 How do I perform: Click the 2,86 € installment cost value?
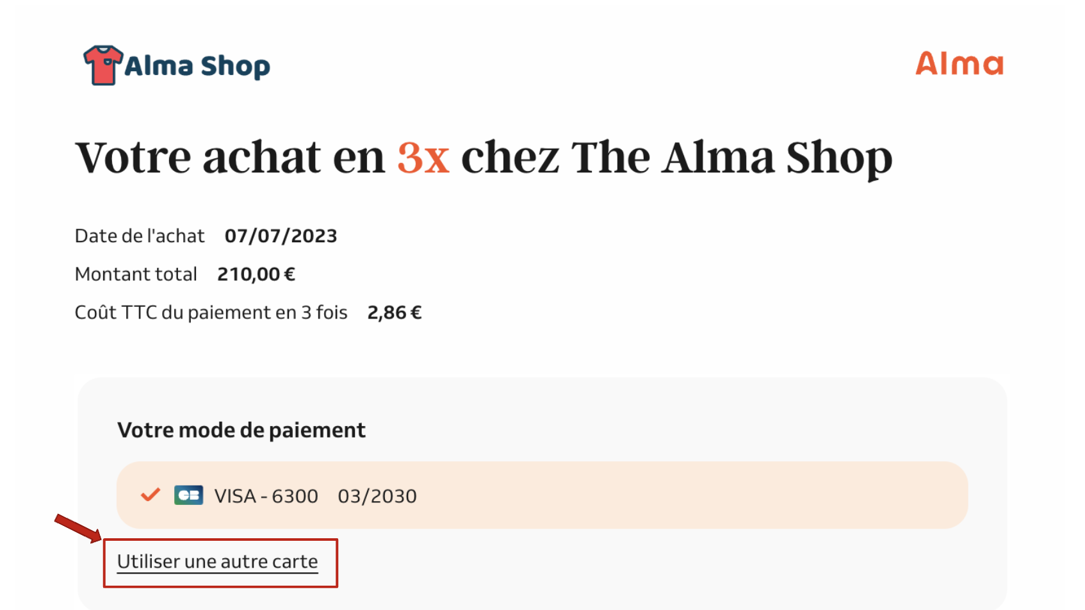(395, 313)
